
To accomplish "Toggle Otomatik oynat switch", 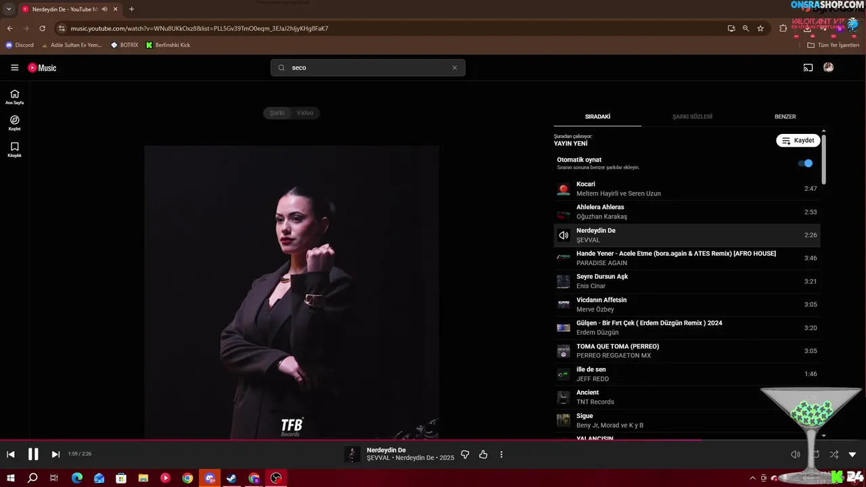I will [x=805, y=163].
